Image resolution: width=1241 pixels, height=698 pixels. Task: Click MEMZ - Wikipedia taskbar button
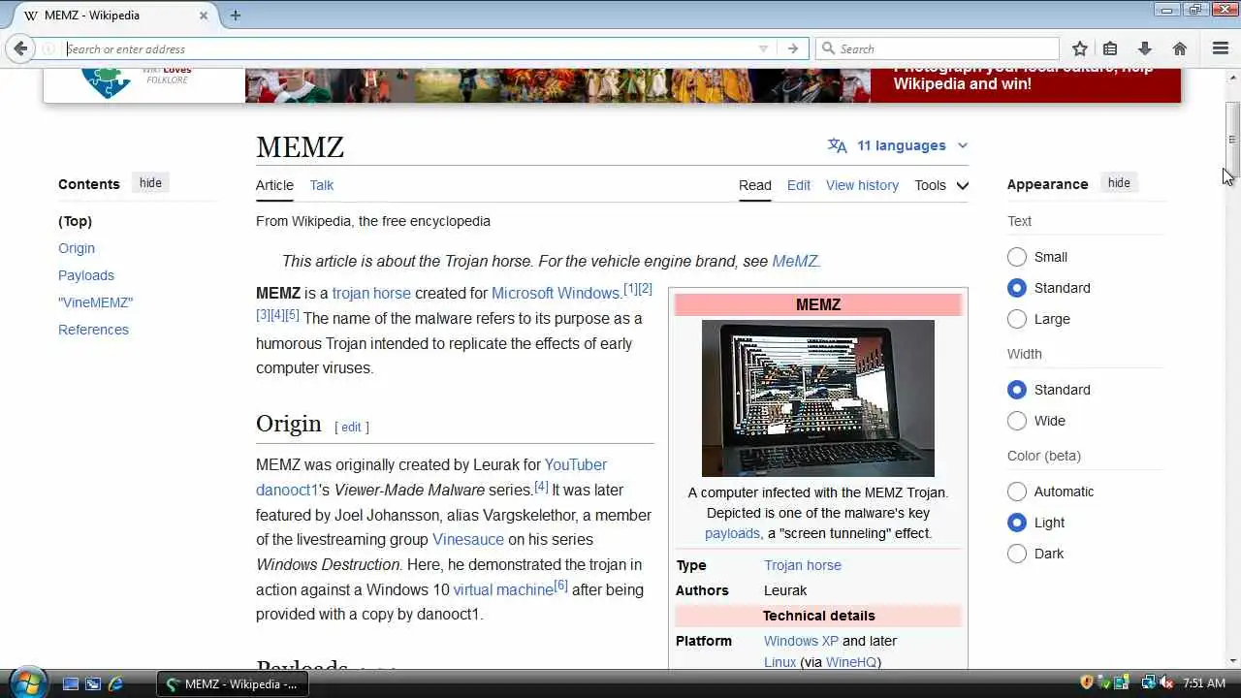pos(233,683)
